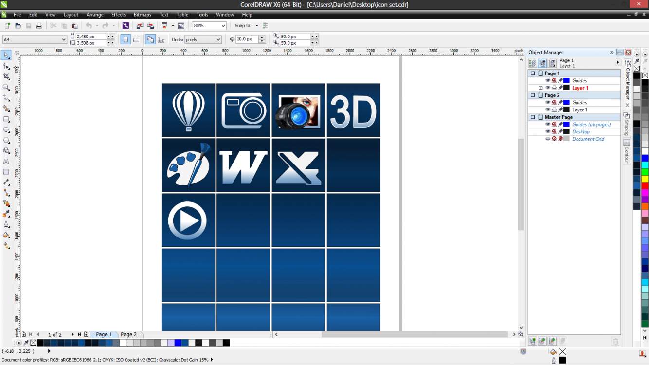649x365 pixels.
Task: Select the Crop tool in toolbox
Action: click(6, 77)
